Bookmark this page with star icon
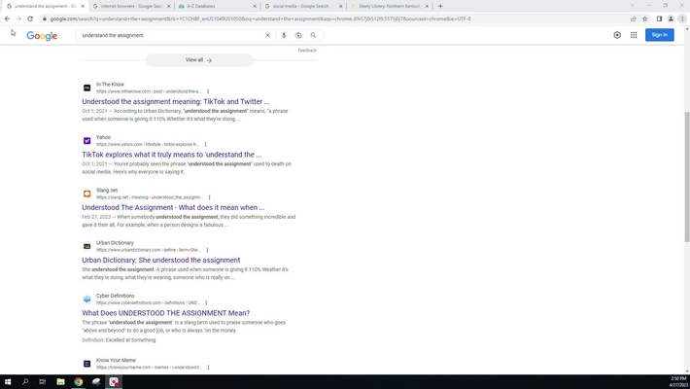 pyautogui.click(x=644, y=18)
